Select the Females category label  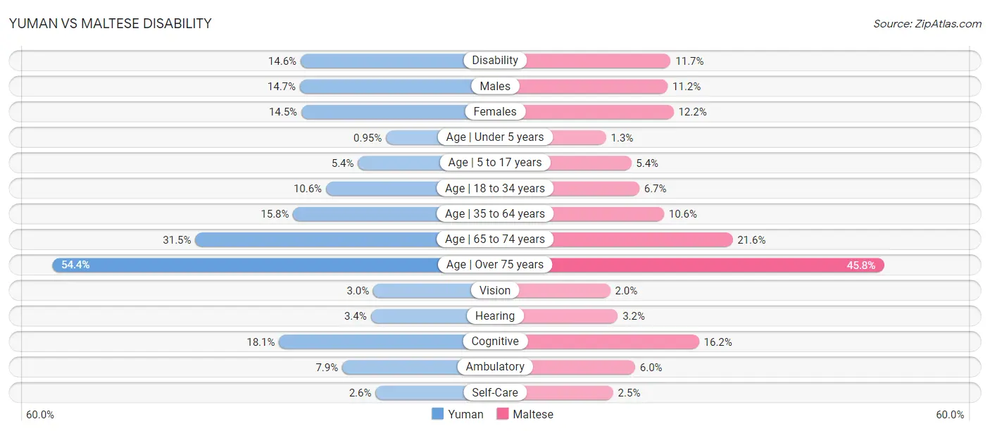[495, 111]
